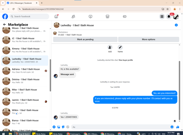The image size is (183, 135).
Task: Open the Jazmin conversation
Action: tap(25, 101)
